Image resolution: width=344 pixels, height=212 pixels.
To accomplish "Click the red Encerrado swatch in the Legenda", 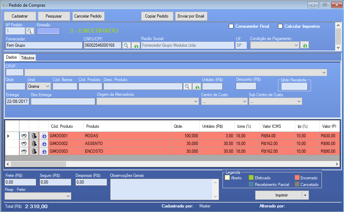I will point(297,178).
